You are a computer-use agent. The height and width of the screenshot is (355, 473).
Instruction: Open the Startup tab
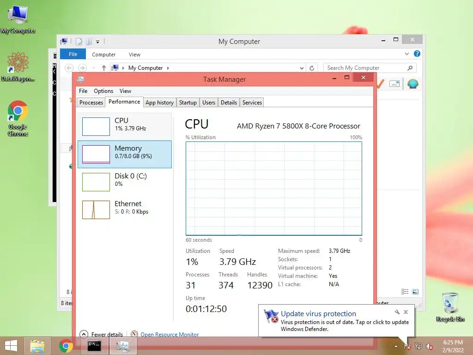coord(188,103)
